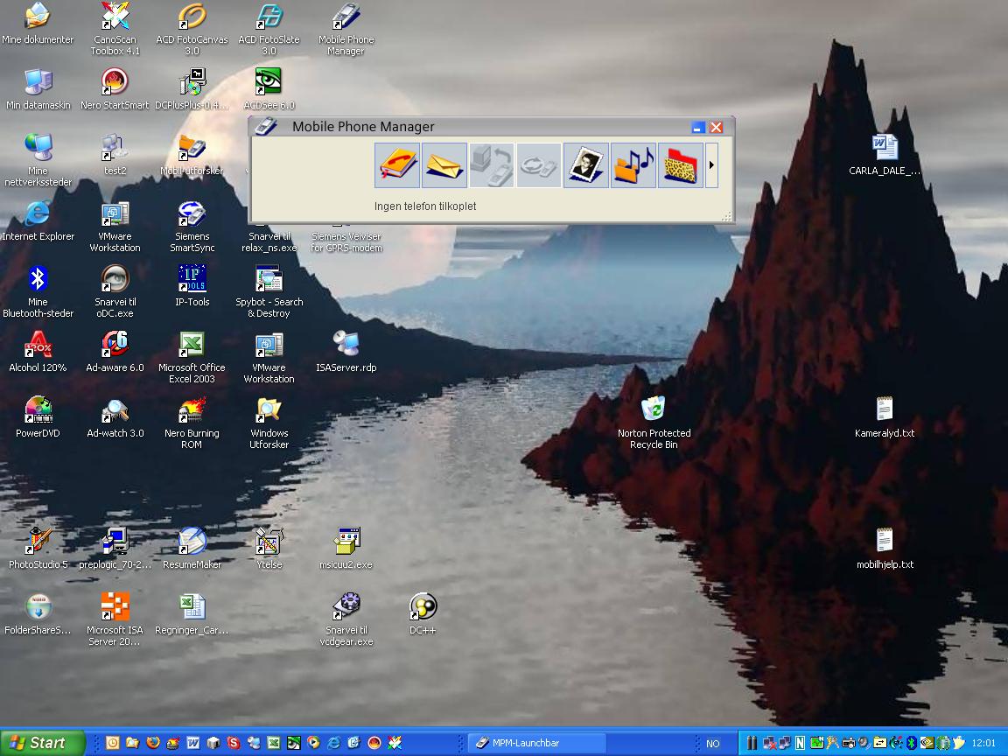
Task: Open the messages envelope icon in Mobile Phone Manager
Action: [444, 165]
